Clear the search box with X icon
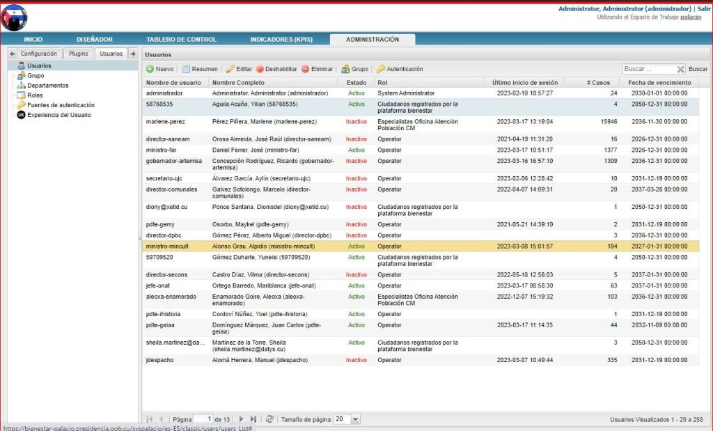This screenshot has height=431, width=713. pos(680,69)
